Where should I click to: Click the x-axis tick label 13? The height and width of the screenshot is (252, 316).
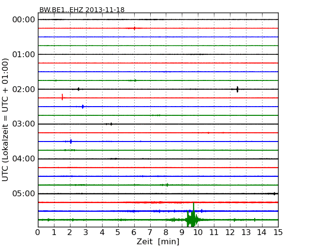246,233
